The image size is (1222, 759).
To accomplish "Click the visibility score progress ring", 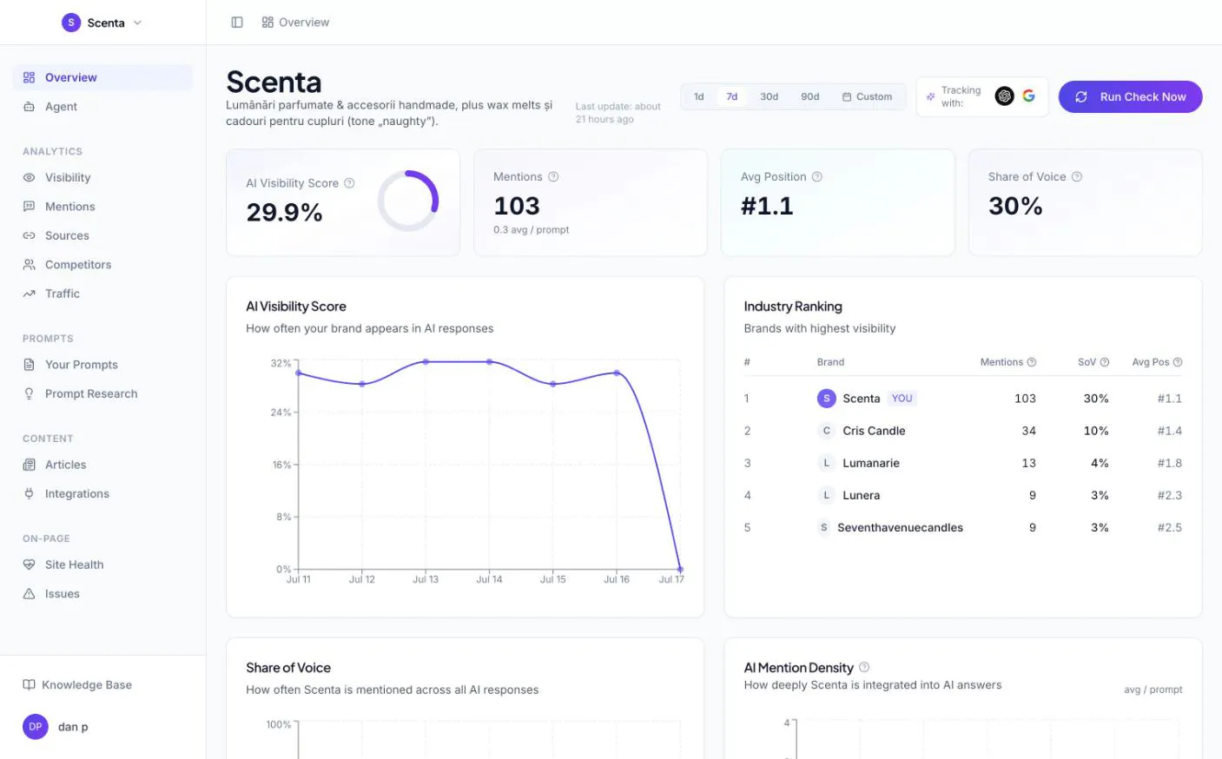I will (x=408, y=201).
